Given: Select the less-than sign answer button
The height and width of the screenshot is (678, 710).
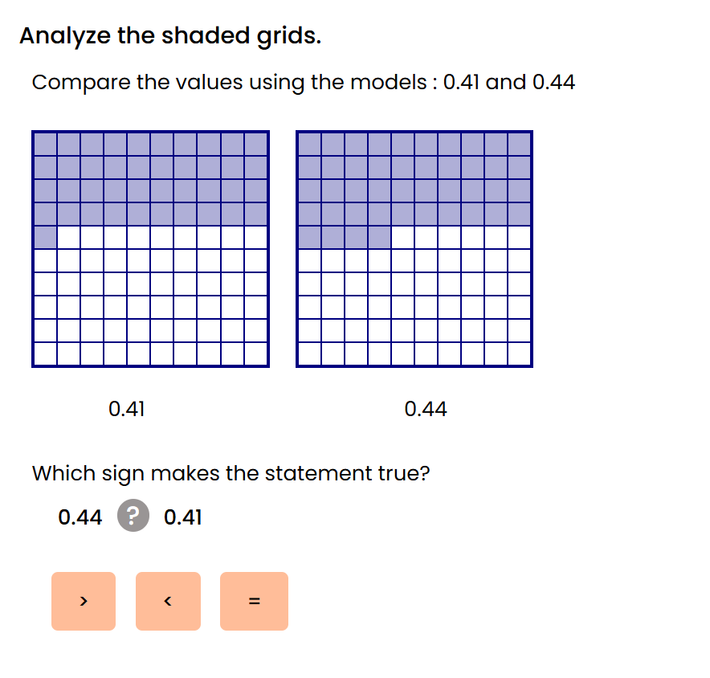Looking at the screenshot, I should pos(168,601).
